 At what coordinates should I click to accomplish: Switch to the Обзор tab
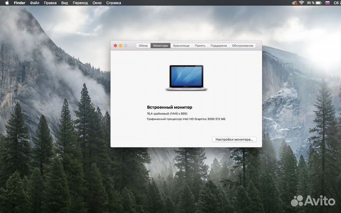[x=143, y=45]
